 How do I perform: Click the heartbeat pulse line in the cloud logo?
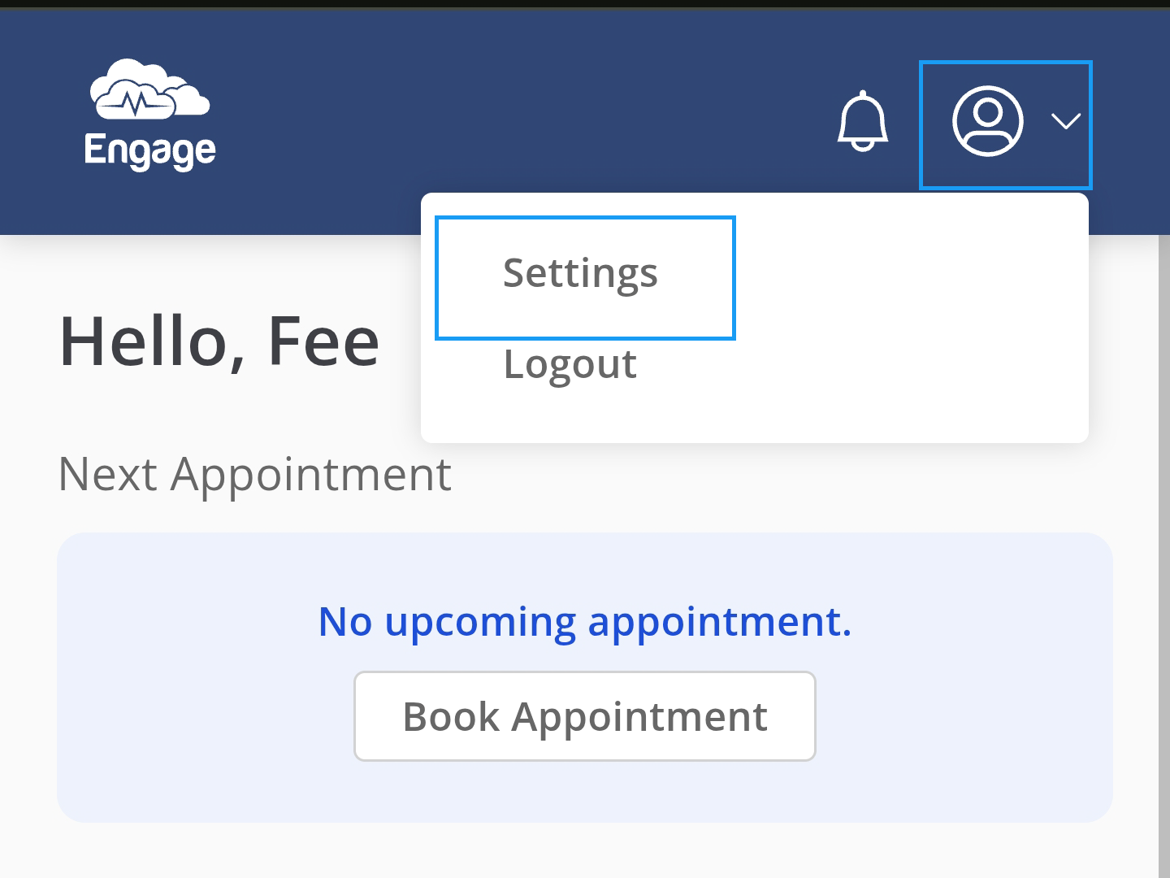(135, 103)
